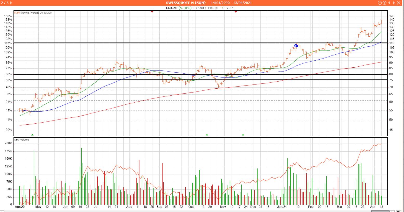This screenshot has height=212, width=404.
Task: Click the red down marker near 25 August
Action: [x=152, y=12]
